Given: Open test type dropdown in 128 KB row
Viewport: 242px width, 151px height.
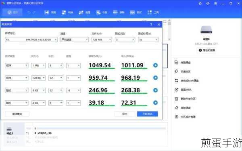Looking at the screenshot, I should [x=17, y=78].
